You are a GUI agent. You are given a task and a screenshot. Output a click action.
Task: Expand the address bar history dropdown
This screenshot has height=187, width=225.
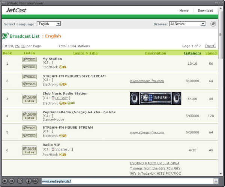216,181
